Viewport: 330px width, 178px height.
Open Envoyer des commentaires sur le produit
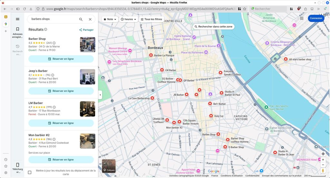point(282,176)
